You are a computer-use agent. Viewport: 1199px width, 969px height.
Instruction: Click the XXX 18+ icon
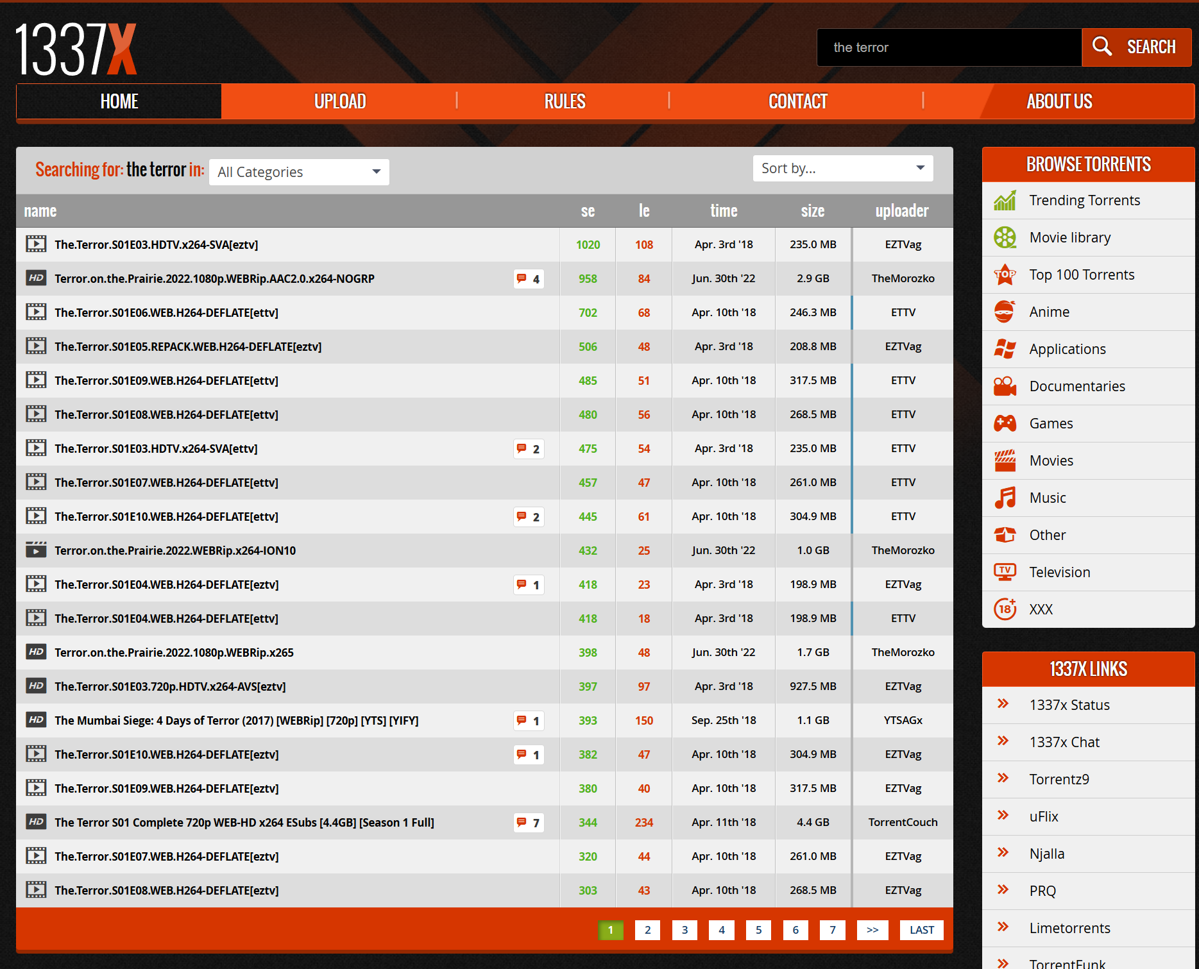coord(1005,609)
